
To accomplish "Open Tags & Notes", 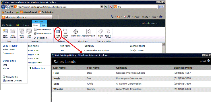I will click(x=108, y=34).
